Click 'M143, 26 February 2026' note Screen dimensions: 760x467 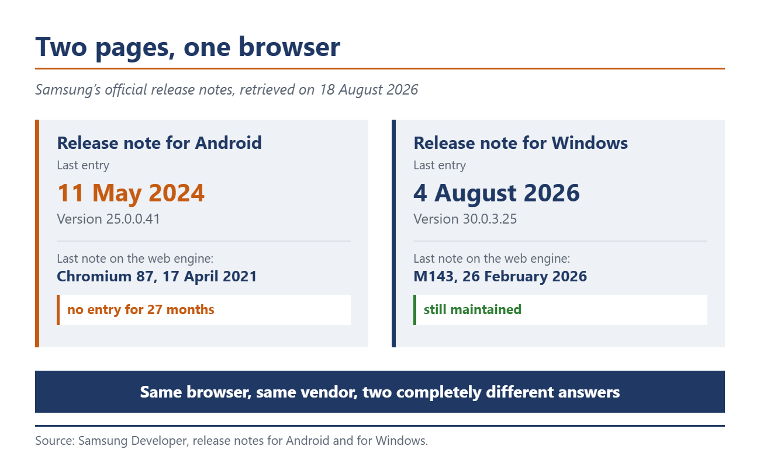click(500, 276)
